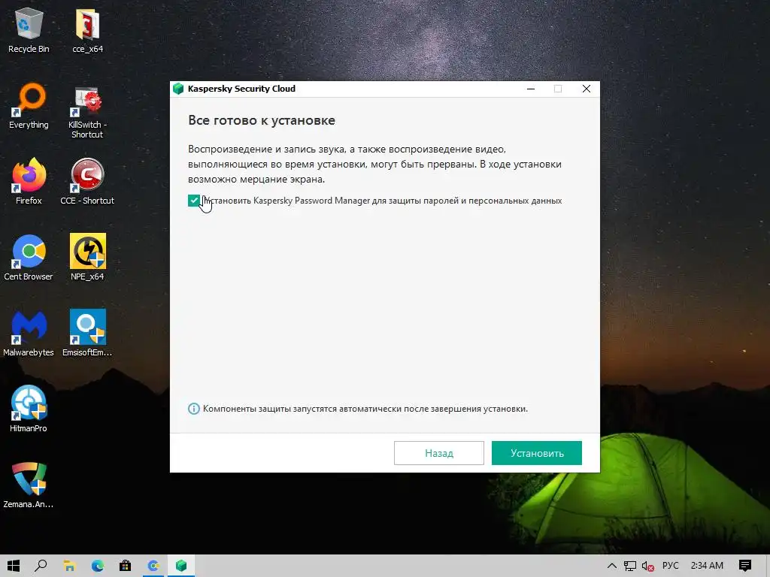Image resolution: width=770 pixels, height=577 pixels.
Task: Click the Назад button
Action: 438,453
